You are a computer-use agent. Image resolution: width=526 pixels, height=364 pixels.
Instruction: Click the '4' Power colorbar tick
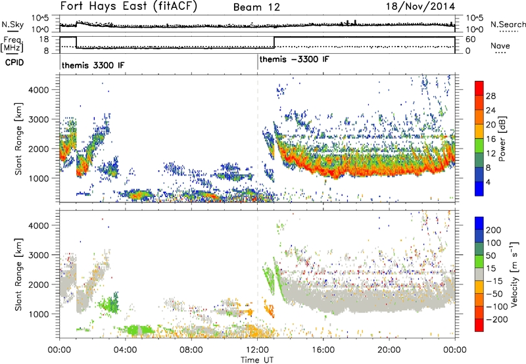489,182
